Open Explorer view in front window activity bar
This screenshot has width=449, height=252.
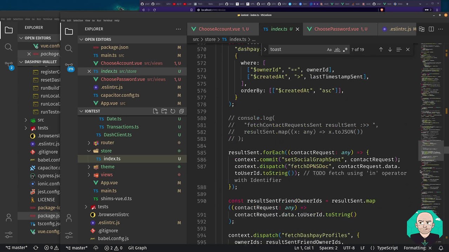point(69,31)
